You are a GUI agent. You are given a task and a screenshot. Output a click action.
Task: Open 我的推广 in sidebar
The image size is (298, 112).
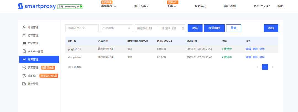click(x=33, y=76)
